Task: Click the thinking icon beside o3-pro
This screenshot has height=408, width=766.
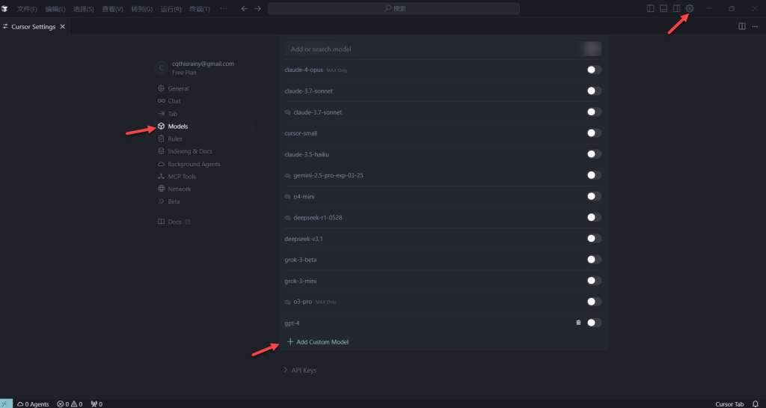Action: [287, 302]
